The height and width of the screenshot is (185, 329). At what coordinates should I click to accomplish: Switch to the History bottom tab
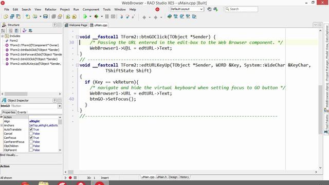[x=184, y=177]
